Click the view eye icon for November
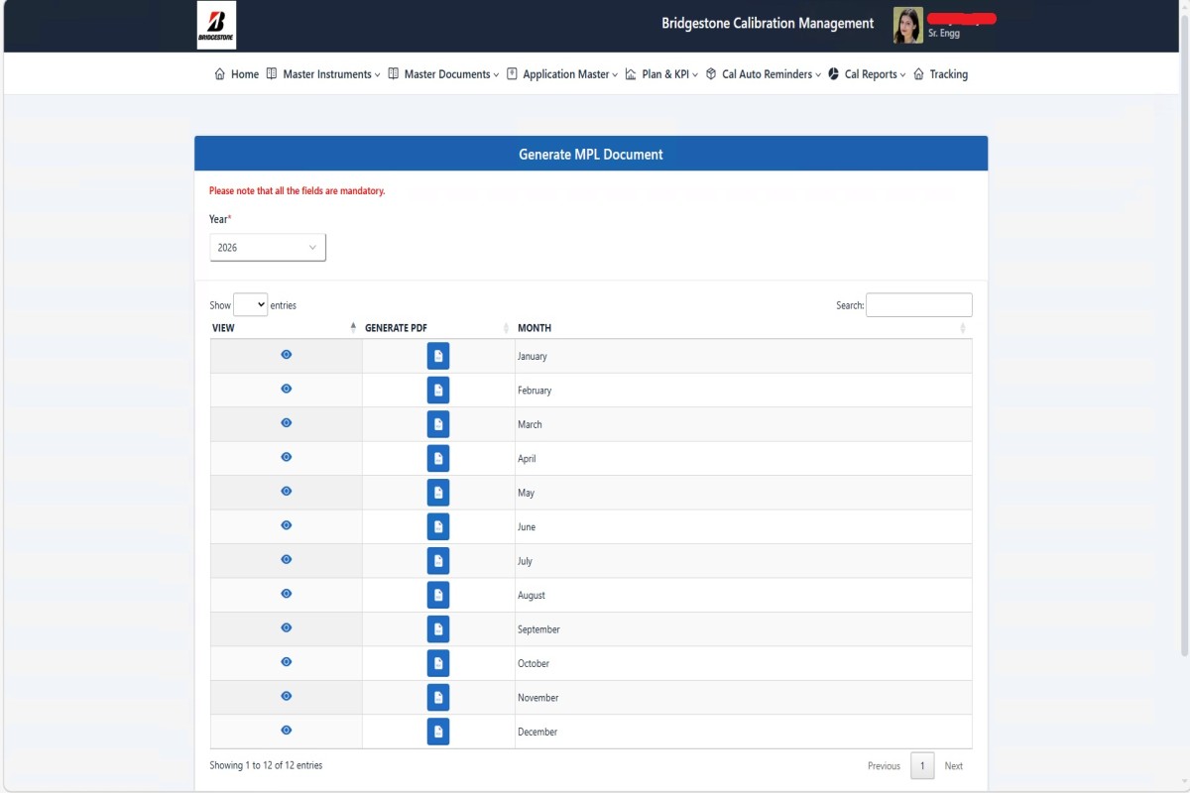The image size is (1190, 793). pos(287,696)
